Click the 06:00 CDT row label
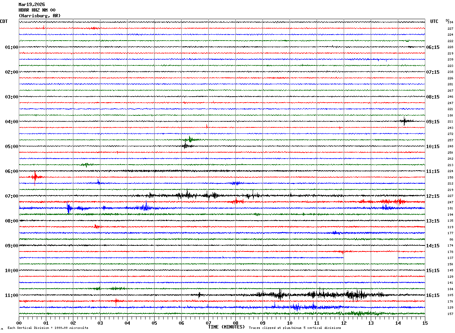Screen dimensions: 455x333 pyautogui.click(x=12, y=171)
